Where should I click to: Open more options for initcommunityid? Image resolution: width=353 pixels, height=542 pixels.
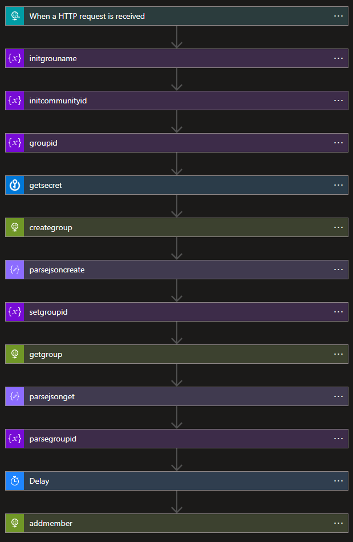338,101
